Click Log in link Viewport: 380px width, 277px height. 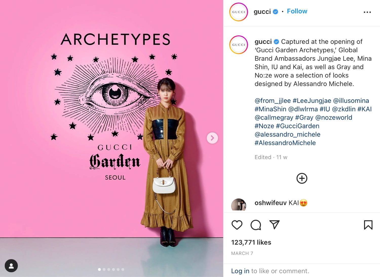click(240, 271)
